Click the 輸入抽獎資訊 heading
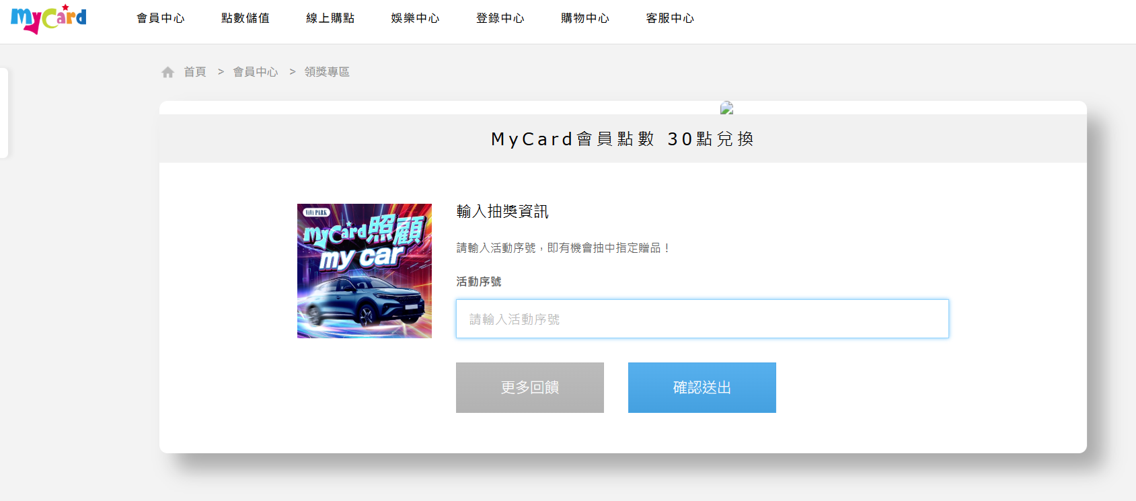This screenshot has height=501, width=1136. pos(502,211)
